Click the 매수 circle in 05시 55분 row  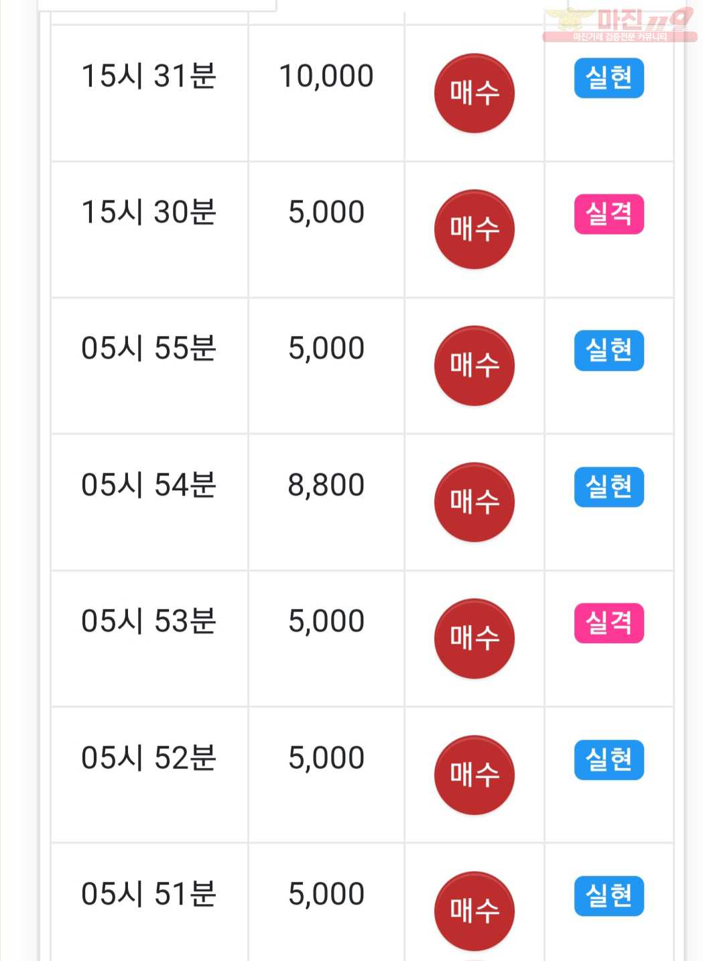pos(474,365)
